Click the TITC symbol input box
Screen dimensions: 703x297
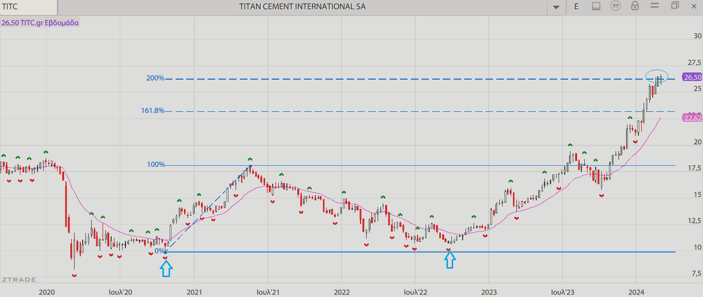(28, 7)
